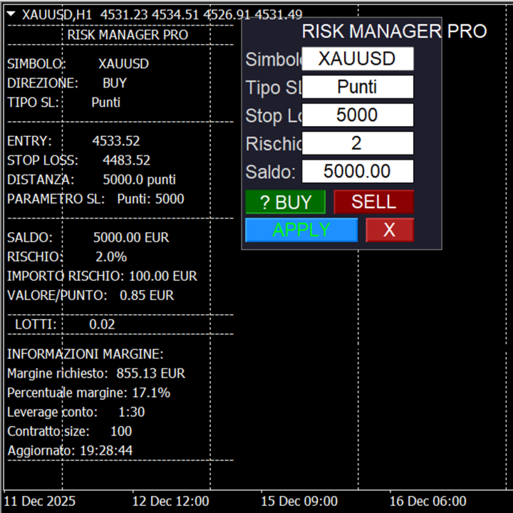The image size is (513, 513).
Task: Click the lot size value '0.02'
Action: [x=102, y=325]
